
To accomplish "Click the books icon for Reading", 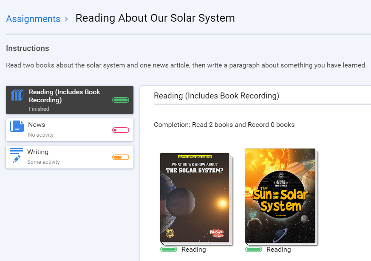I will (x=17, y=95).
